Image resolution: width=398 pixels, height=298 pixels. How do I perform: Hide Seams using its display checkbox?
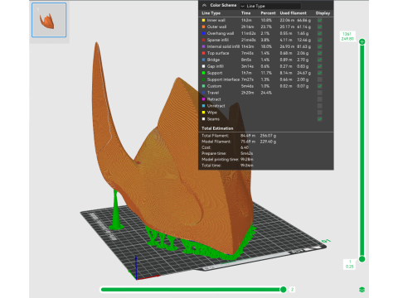click(x=320, y=119)
